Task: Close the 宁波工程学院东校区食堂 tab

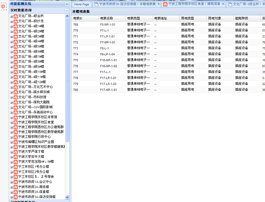Action: [223, 4]
